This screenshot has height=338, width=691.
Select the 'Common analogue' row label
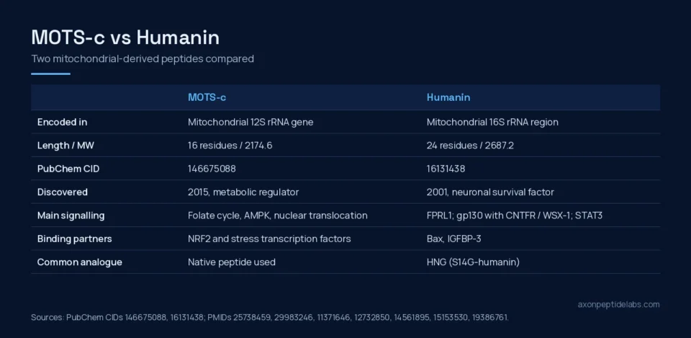pyautogui.click(x=79, y=262)
